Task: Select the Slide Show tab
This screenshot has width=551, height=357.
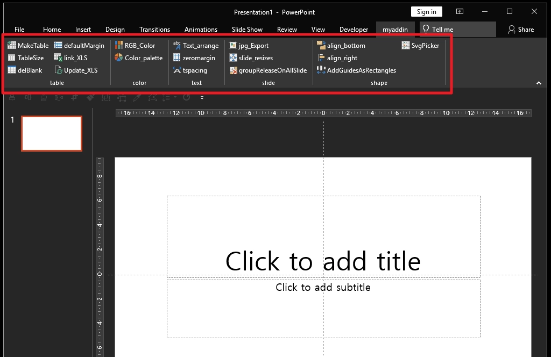Action: click(247, 30)
